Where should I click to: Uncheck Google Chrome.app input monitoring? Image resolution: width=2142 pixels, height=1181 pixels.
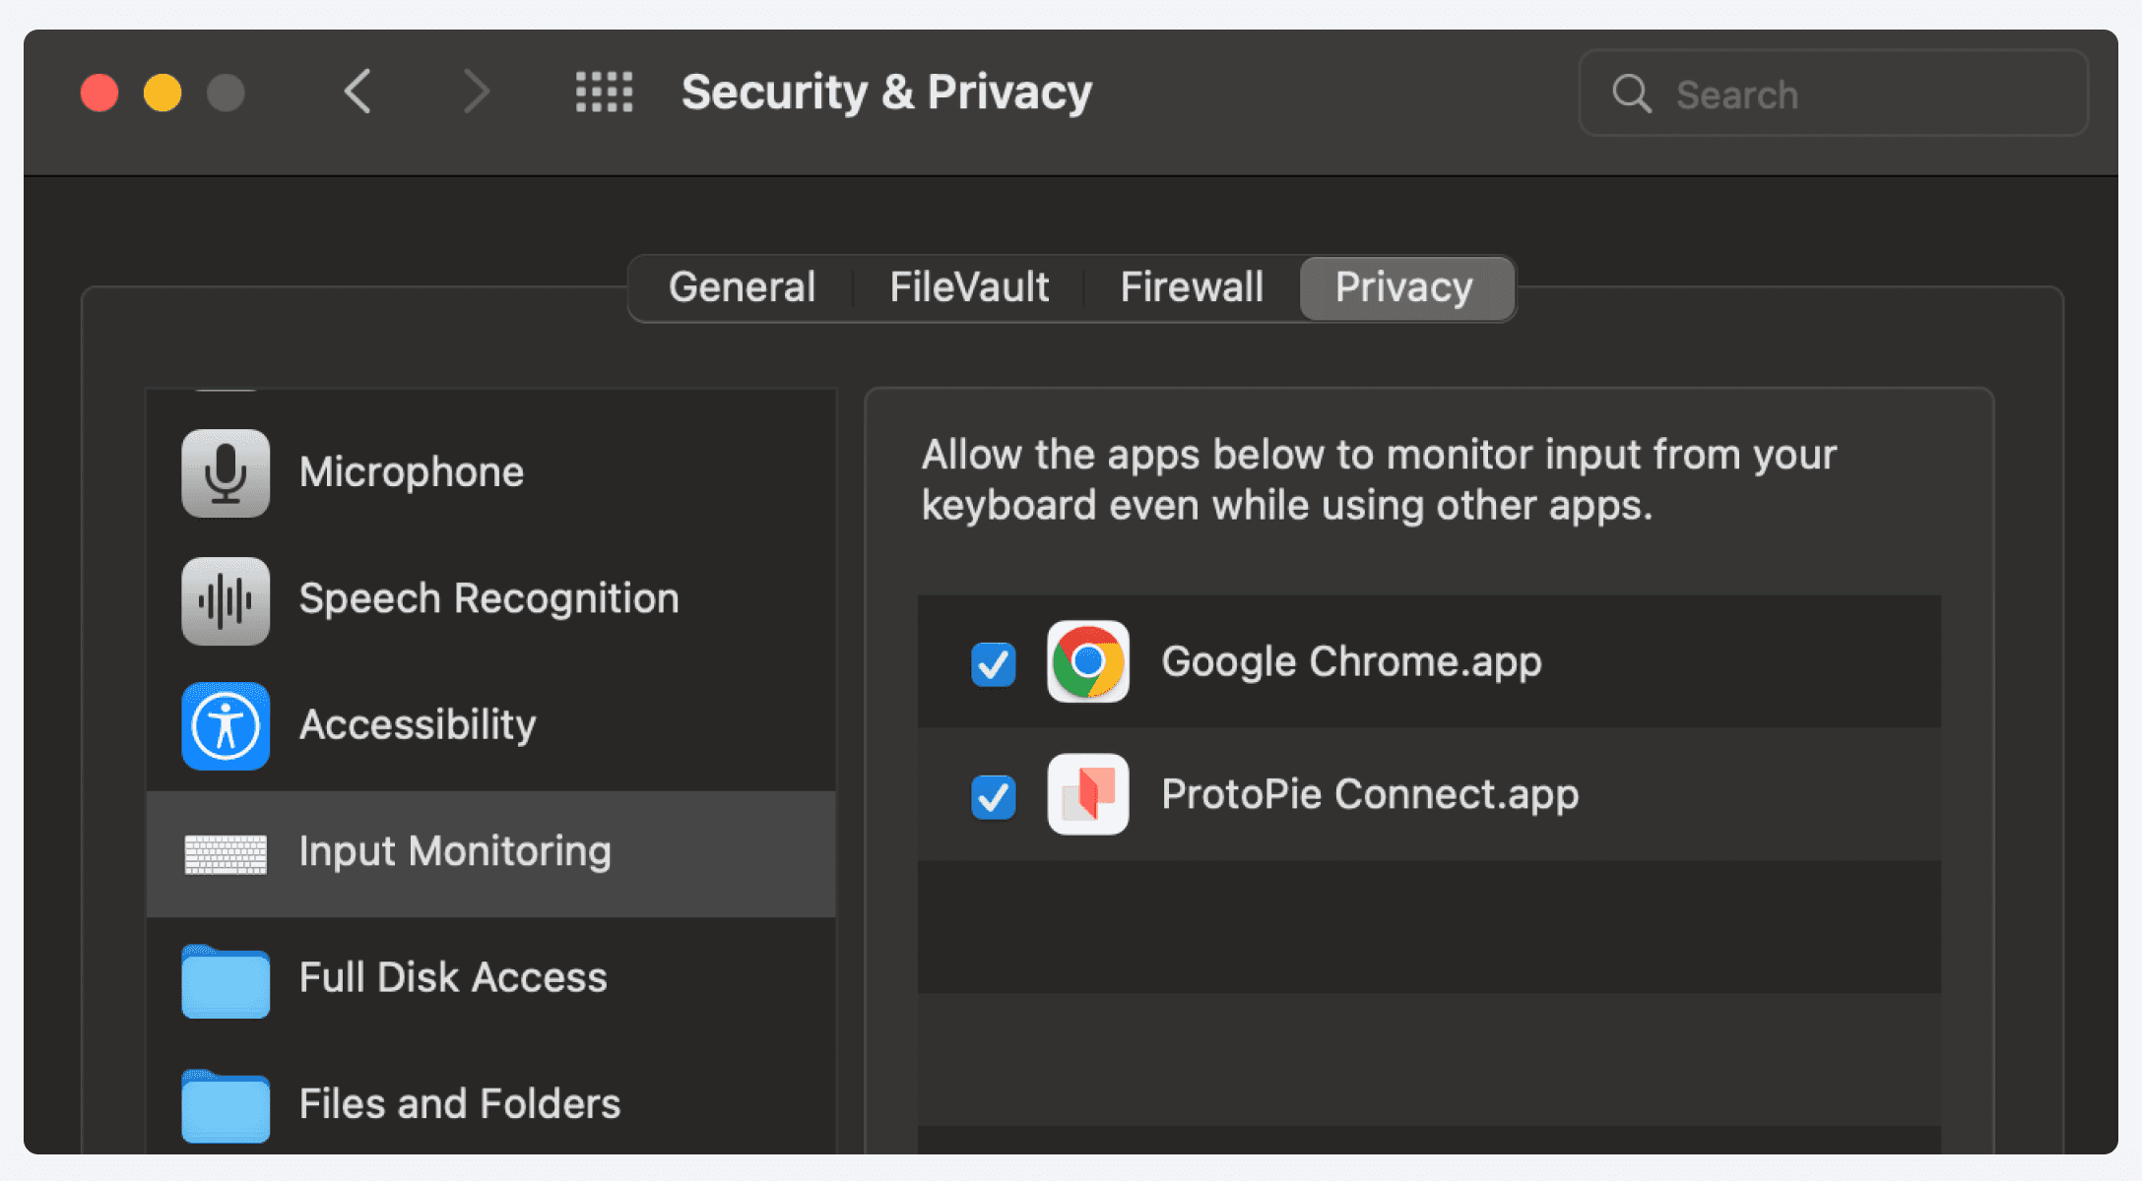click(x=993, y=663)
